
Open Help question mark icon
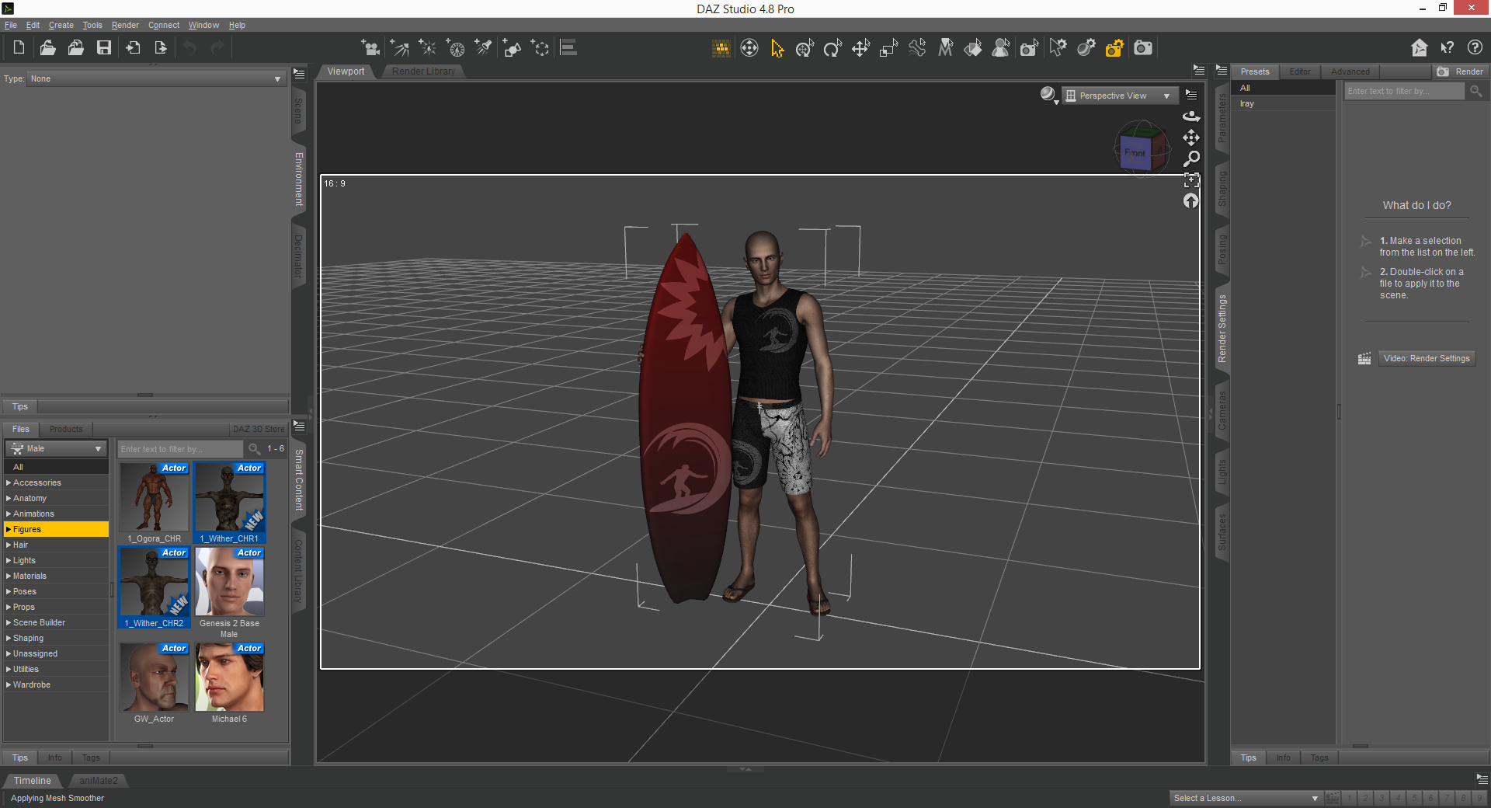click(1475, 47)
